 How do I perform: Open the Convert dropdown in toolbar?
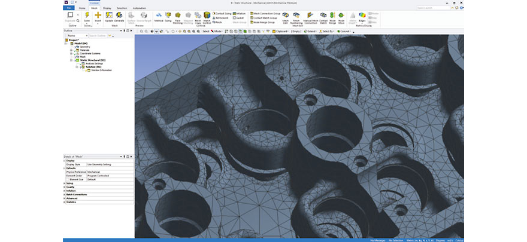pyautogui.click(x=344, y=31)
